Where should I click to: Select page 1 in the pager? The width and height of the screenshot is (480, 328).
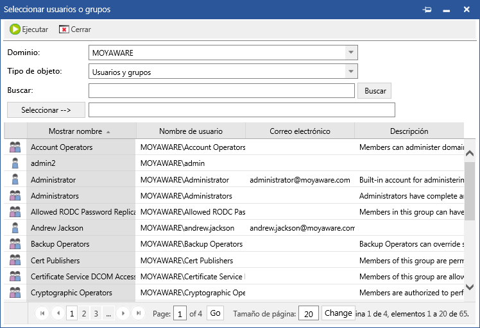pos(72,313)
